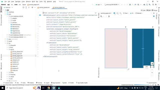Switch editor to Design view mode
Viewport: 160px width, 90px height.
click(x=154, y=10)
